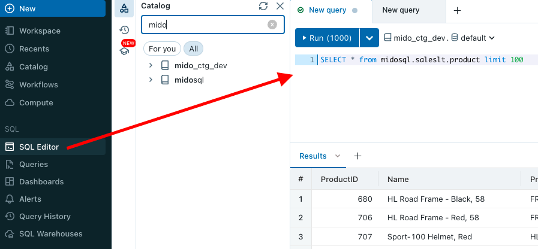
Task: Open Query History in sidebar
Action: point(45,216)
